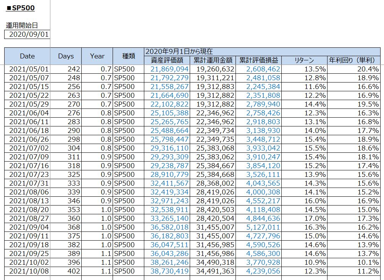Select the 資産評価額 column header
Screen dimensions: 384x280
(167, 60)
